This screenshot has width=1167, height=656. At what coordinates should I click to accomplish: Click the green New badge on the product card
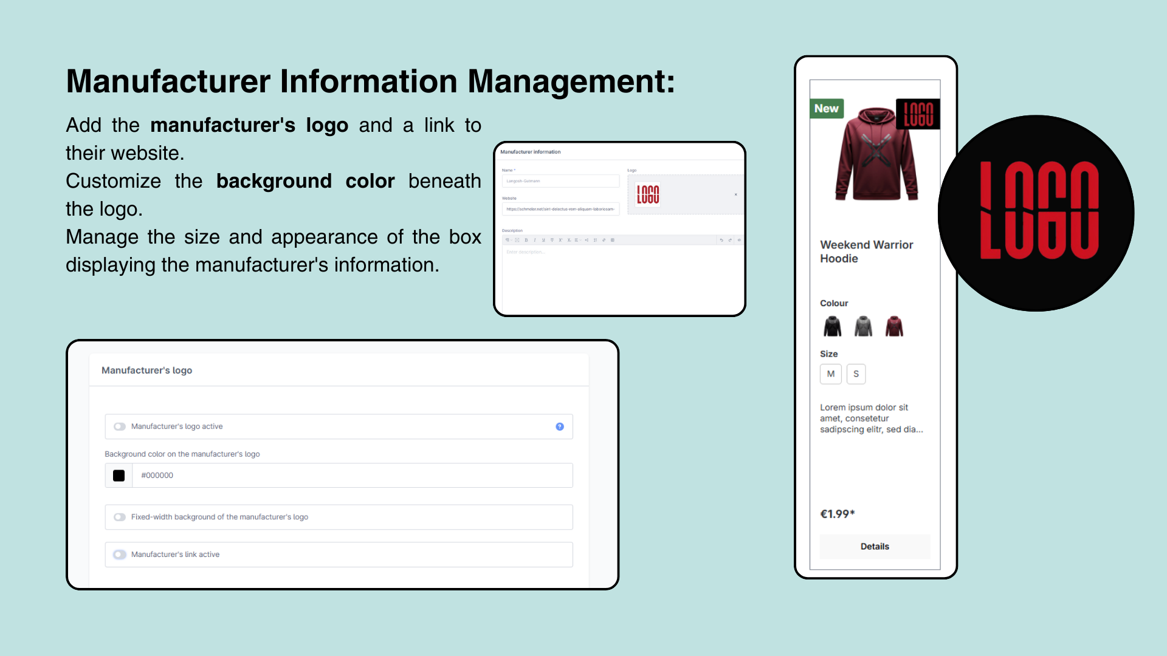pyautogui.click(x=827, y=108)
